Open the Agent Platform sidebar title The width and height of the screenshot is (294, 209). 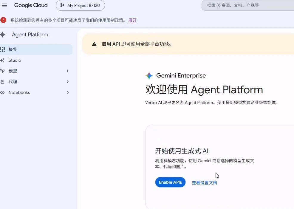pos(30,35)
